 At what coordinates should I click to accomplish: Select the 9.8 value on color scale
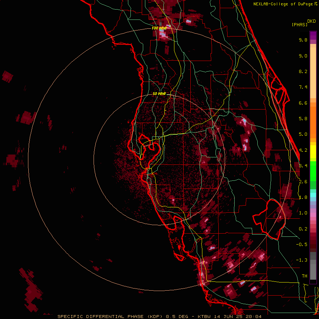pyautogui.click(x=303, y=40)
